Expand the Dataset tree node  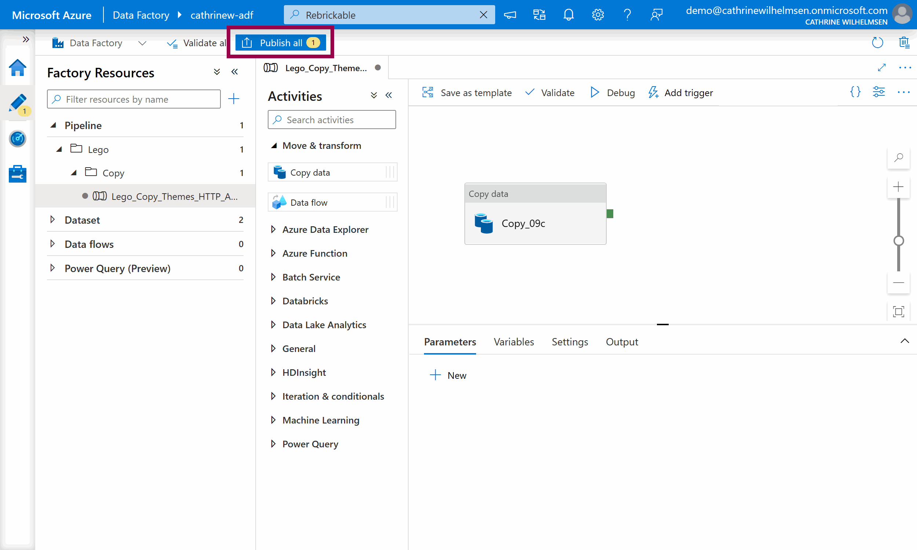click(52, 220)
